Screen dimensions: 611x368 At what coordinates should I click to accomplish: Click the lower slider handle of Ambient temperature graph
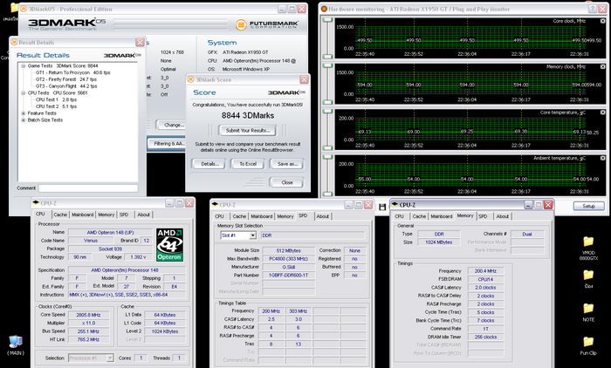(x=327, y=194)
